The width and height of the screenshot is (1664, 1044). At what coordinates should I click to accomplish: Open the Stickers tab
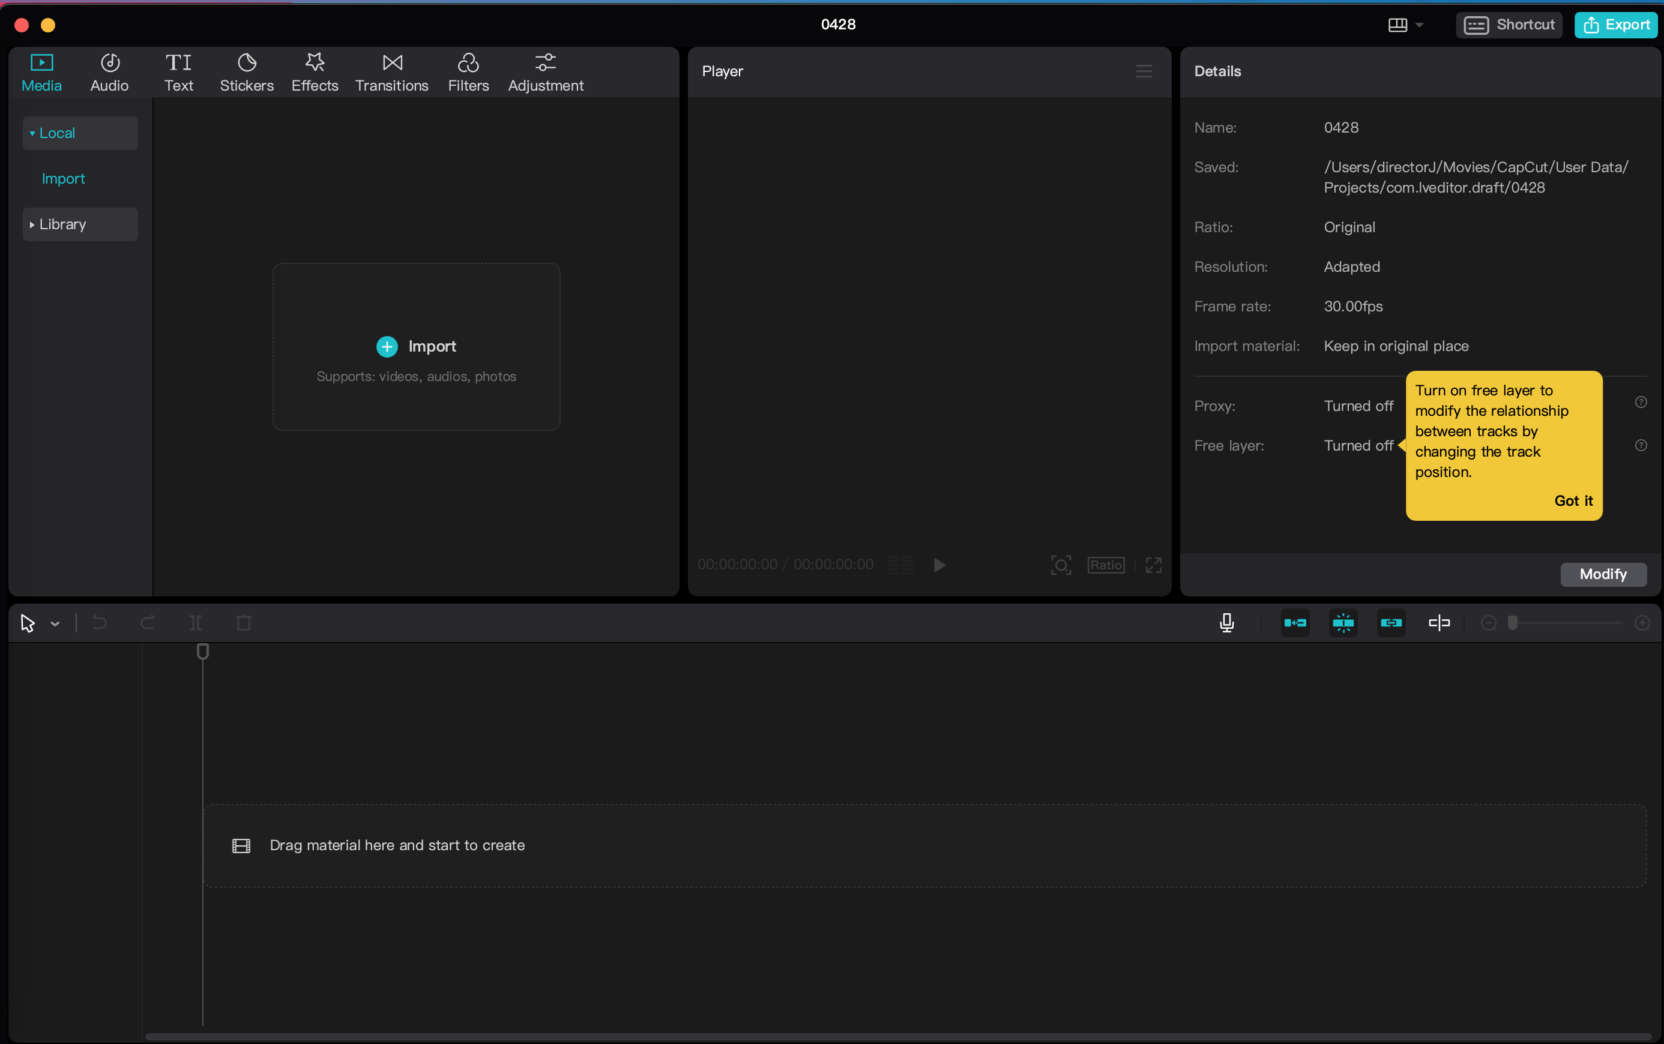247,72
